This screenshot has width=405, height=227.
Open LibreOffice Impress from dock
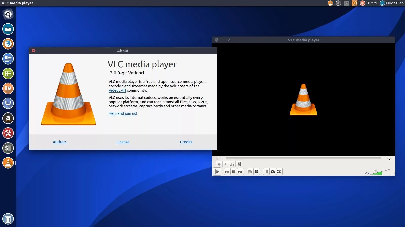(8, 89)
